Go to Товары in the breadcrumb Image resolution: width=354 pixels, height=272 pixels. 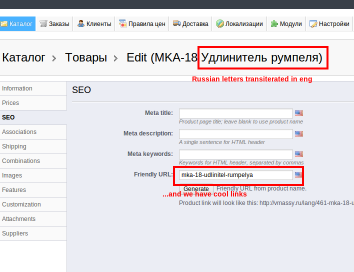pos(86,57)
